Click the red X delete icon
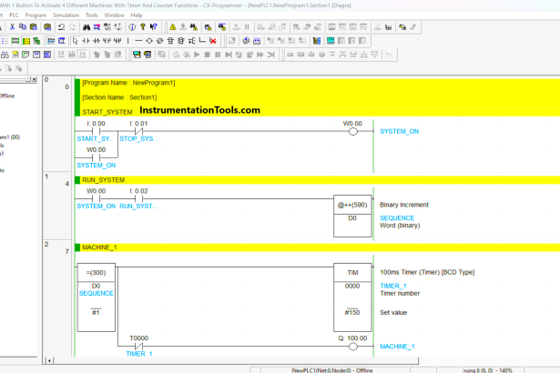 (213, 41)
